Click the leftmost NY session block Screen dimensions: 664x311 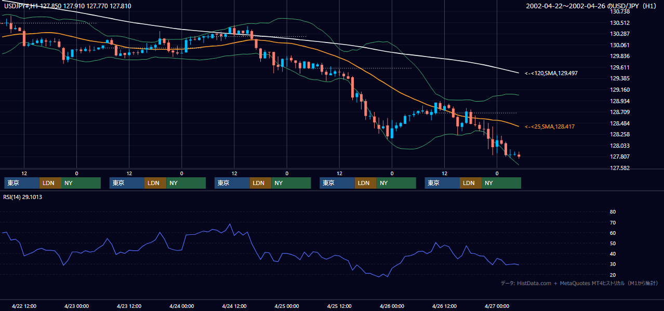tap(81, 183)
